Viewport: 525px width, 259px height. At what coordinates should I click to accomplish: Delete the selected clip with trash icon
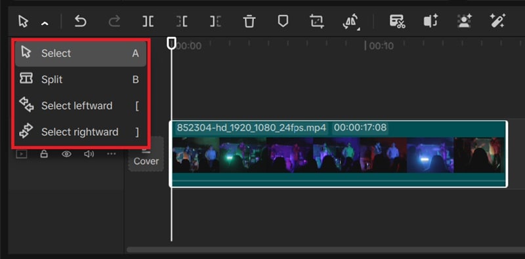pyautogui.click(x=249, y=22)
